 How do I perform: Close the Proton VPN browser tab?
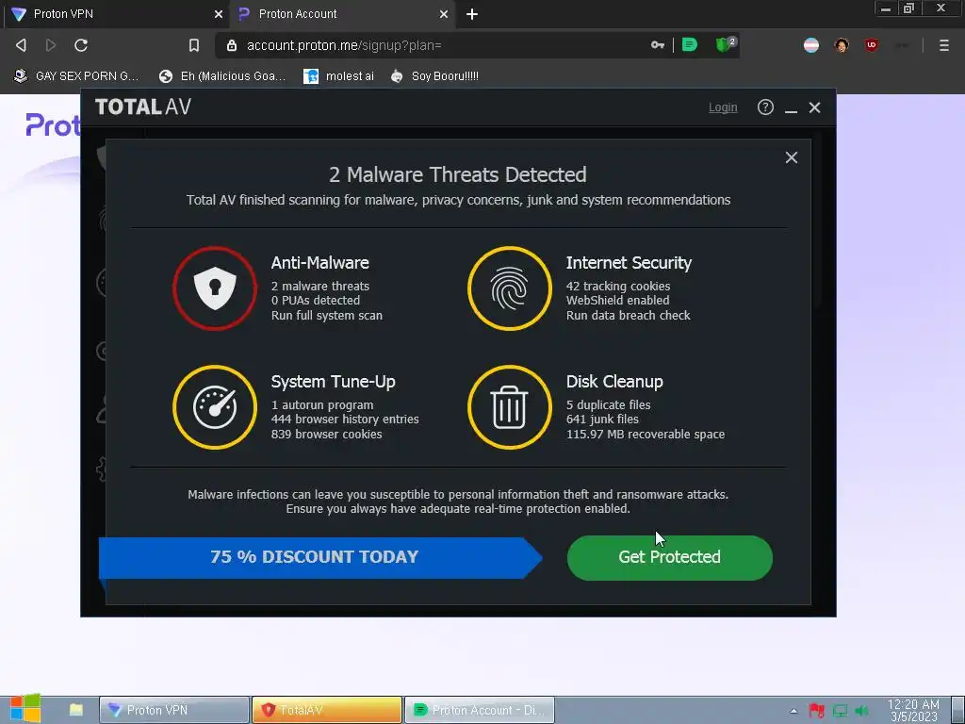pyautogui.click(x=219, y=14)
